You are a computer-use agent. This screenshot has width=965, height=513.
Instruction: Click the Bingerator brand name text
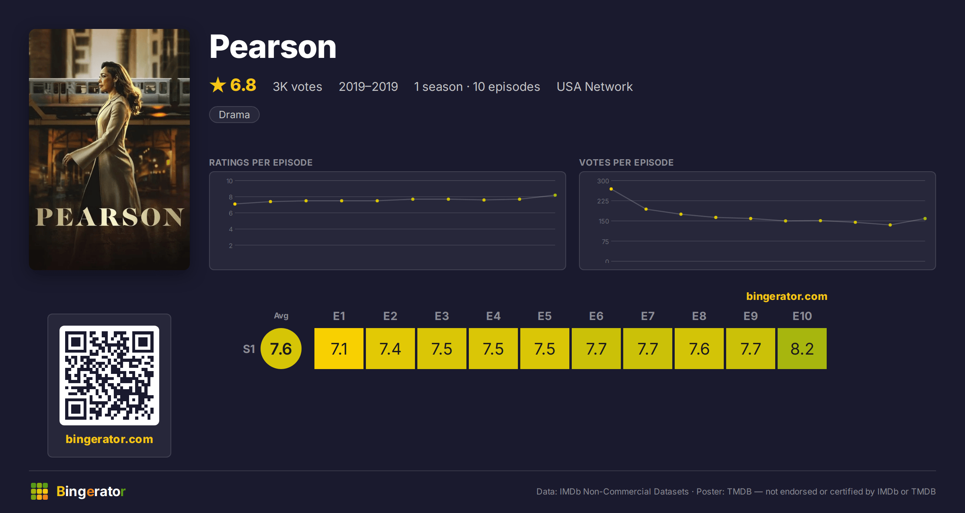(91, 491)
